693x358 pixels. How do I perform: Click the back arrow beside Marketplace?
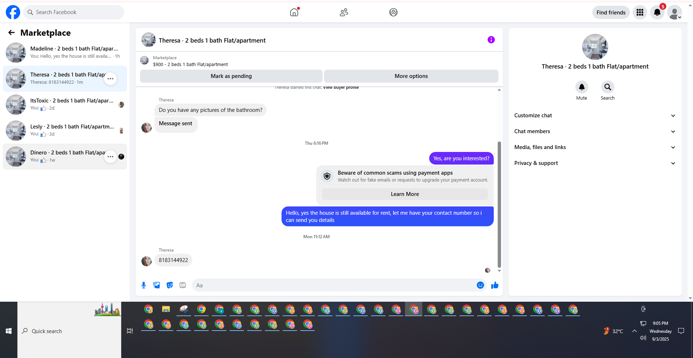coord(12,32)
